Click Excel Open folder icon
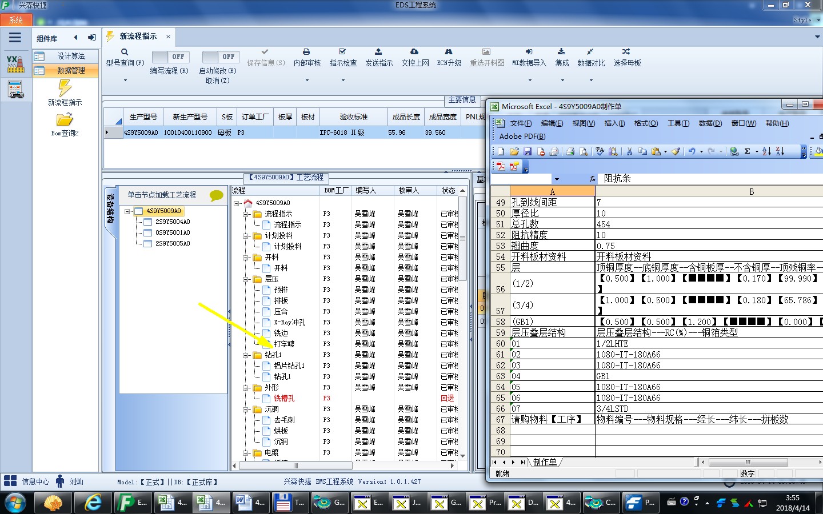823x514 pixels. point(514,151)
